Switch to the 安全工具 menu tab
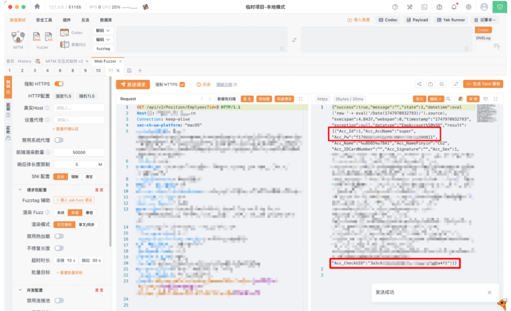 pos(44,20)
